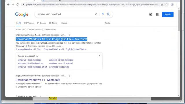Image resolution: width=185 pixels, height=104 pixels.
Task: Open the Chrome profile avatar icon
Action: coord(172,5)
